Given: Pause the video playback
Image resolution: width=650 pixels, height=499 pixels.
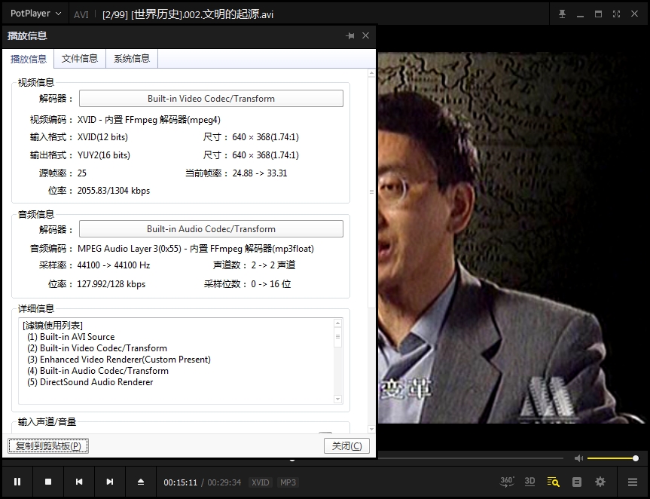Looking at the screenshot, I should pyautogui.click(x=17, y=482).
